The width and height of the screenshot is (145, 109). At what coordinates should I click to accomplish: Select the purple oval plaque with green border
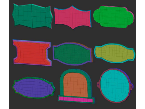[34, 88]
